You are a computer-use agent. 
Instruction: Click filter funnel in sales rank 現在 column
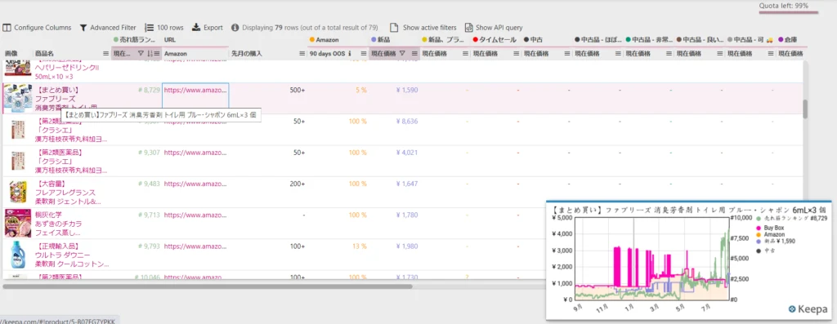pyautogui.click(x=141, y=53)
